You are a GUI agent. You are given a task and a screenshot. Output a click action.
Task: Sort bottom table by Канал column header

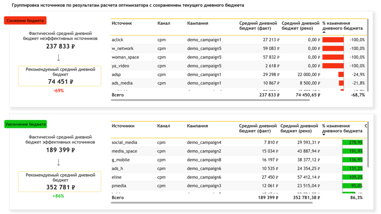pos(163,126)
